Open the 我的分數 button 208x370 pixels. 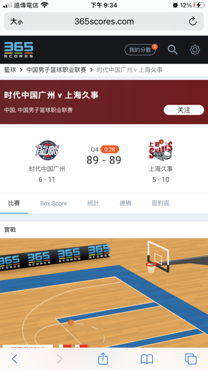tap(140, 50)
